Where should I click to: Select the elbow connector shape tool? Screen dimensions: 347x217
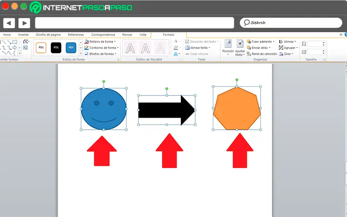pyautogui.click(x=4, y=48)
